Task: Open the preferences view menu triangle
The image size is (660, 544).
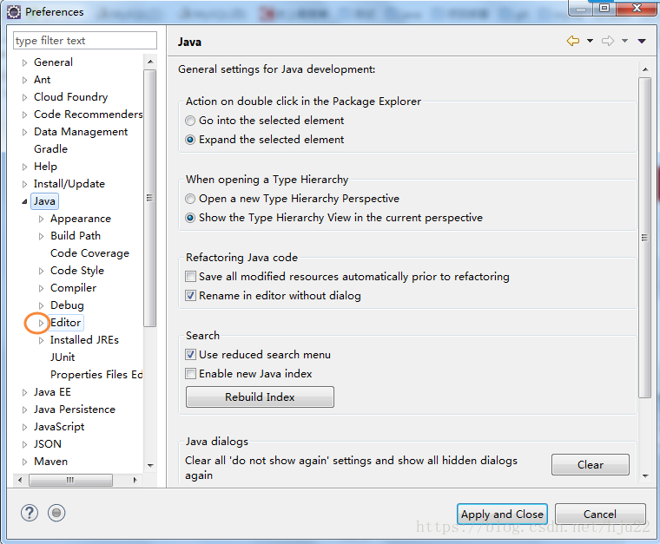Action: tap(642, 41)
